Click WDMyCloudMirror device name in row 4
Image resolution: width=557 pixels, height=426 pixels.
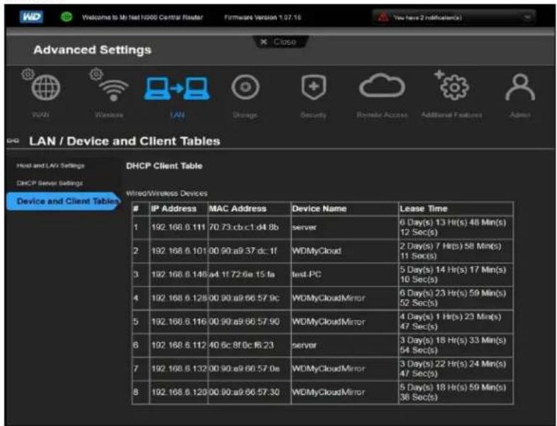[x=329, y=298]
